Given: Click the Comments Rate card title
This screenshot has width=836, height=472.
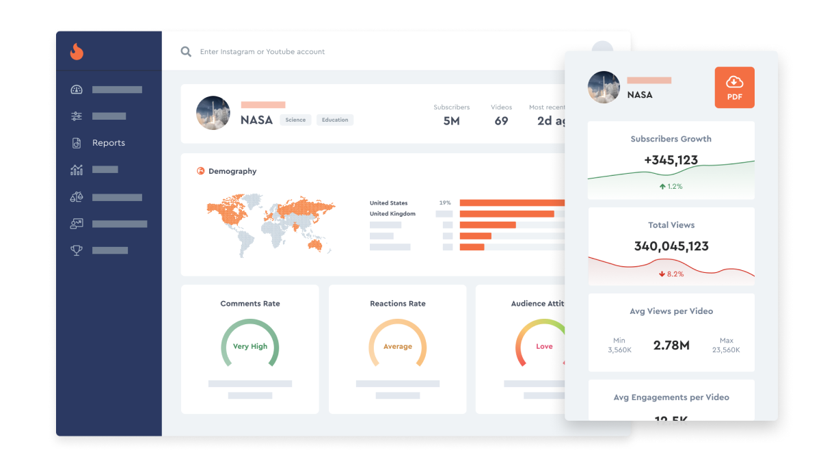Looking at the screenshot, I should point(250,304).
